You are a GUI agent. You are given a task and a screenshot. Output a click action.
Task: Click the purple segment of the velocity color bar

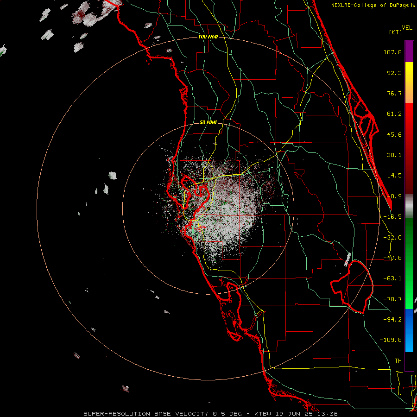coord(409,51)
